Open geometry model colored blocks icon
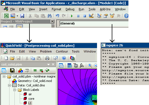 pos(21,71)
